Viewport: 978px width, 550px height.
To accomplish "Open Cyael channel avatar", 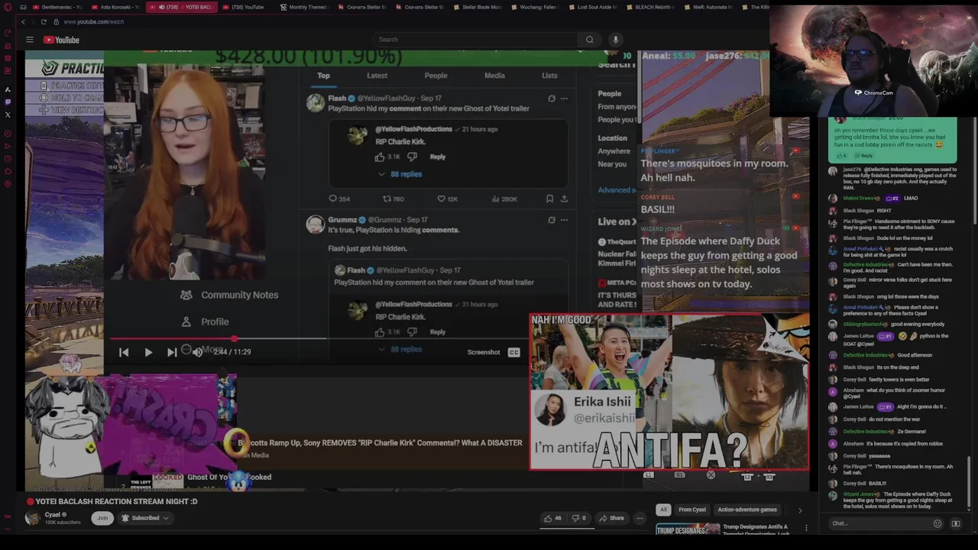I will tap(33, 518).
